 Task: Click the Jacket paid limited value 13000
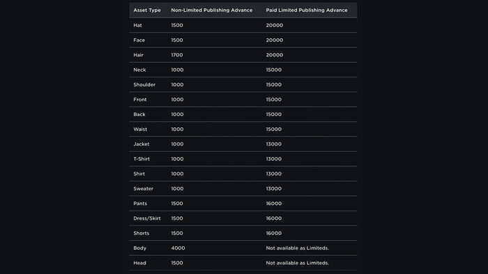coord(273,144)
